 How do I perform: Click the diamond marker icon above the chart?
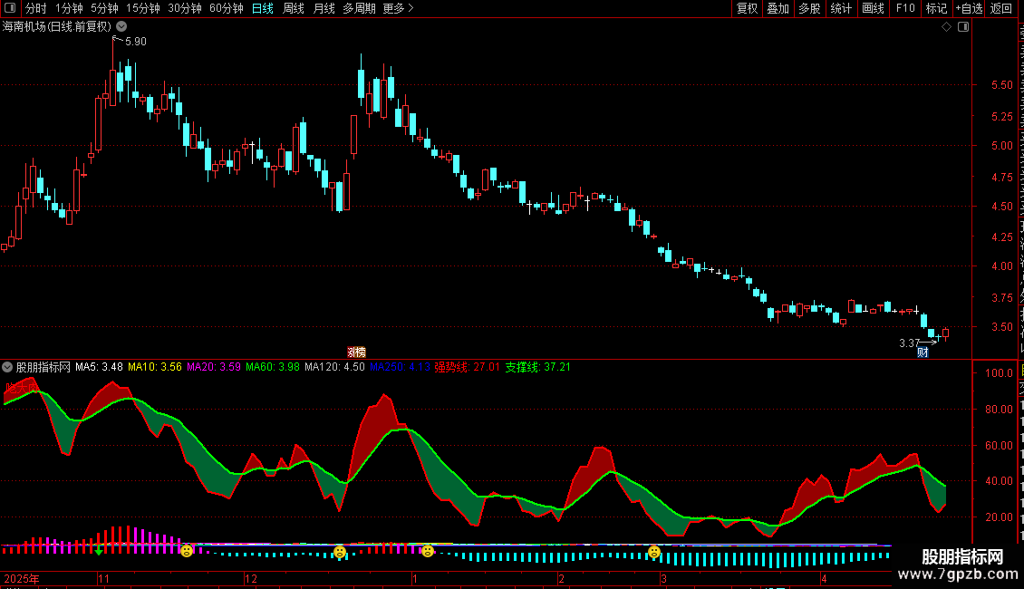pos(946,27)
